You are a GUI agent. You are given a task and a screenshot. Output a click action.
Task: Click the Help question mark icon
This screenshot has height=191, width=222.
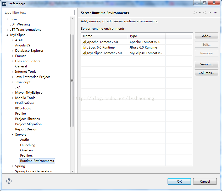9,181
